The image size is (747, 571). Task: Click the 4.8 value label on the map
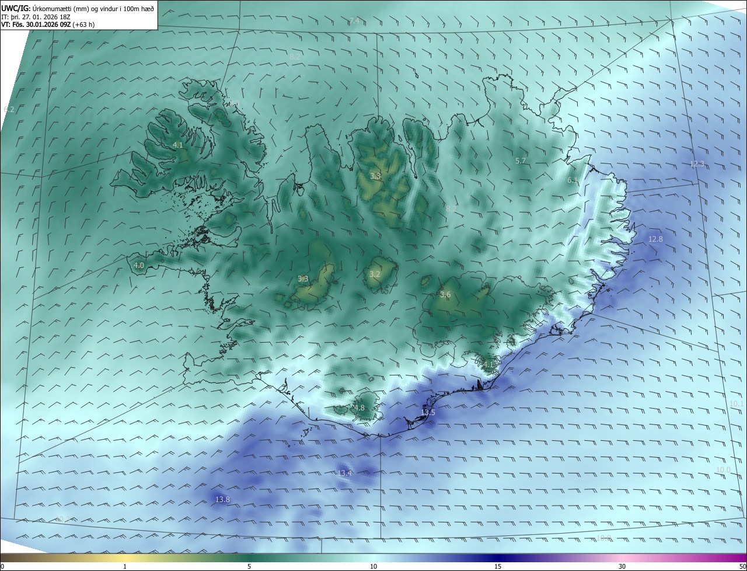click(x=359, y=408)
